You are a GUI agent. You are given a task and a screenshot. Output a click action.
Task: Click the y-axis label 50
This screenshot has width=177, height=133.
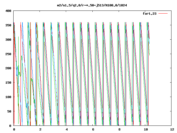coord(9,111)
